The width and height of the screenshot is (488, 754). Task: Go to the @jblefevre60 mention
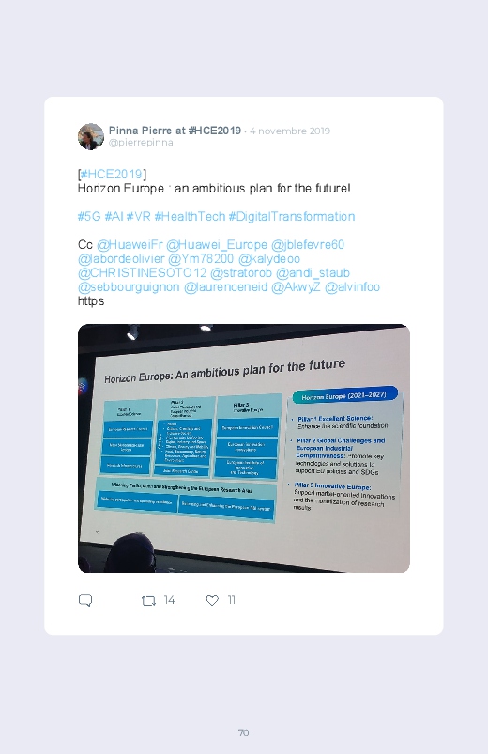click(x=308, y=245)
